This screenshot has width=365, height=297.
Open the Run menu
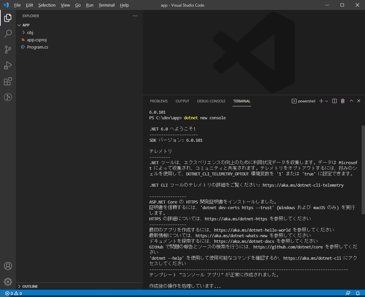point(90,5)
